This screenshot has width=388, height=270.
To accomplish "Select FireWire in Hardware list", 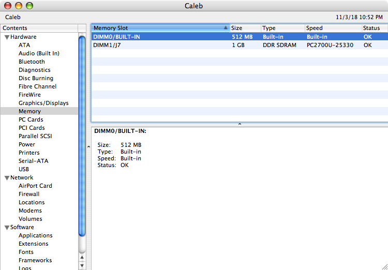I will [29, 95].
